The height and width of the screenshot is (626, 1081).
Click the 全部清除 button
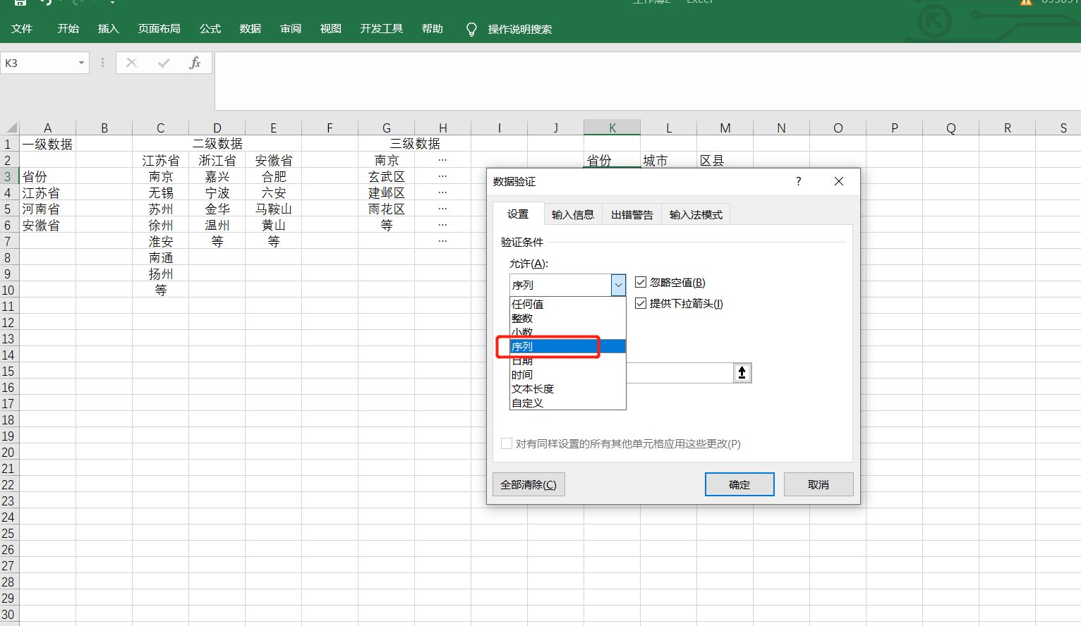point(528,484)
